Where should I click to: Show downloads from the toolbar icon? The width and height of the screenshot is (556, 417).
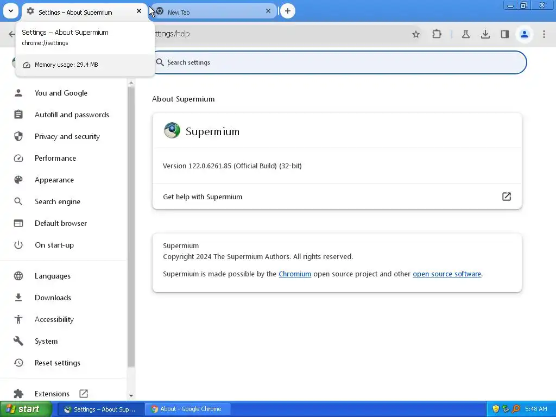coord(485,34)
